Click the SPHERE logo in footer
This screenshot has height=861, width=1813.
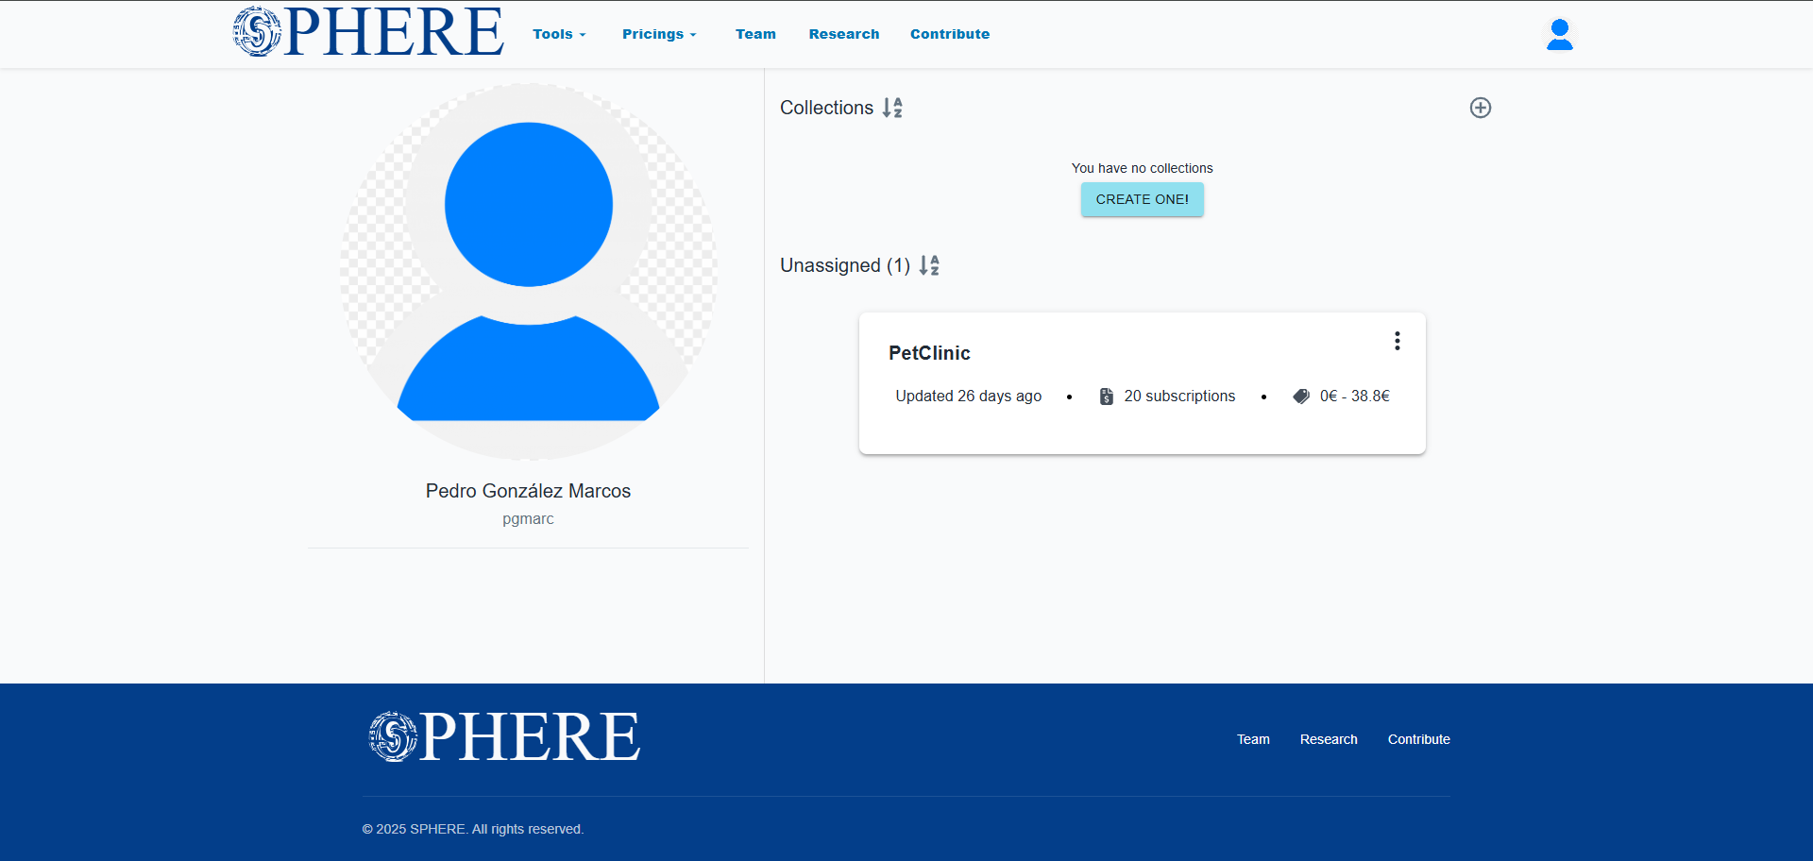[504, 737]
